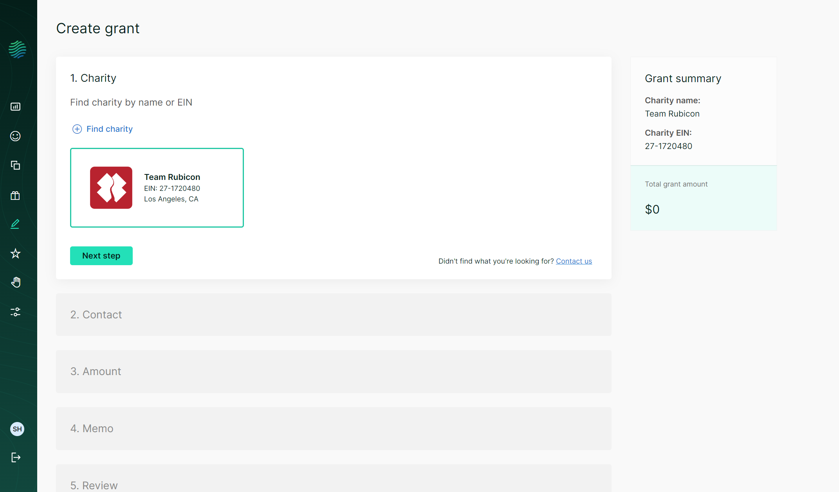Expand the 4. Memo section
The width and height of the screenshot is (839, 492).
(x=333, y=429)
